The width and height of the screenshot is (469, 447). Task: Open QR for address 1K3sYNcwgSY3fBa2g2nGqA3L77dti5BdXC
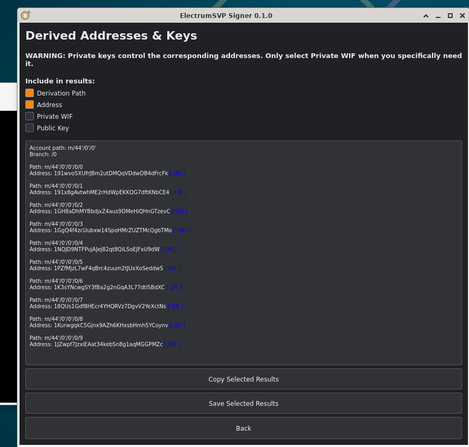pyautogui.click(x=174, y=287)
